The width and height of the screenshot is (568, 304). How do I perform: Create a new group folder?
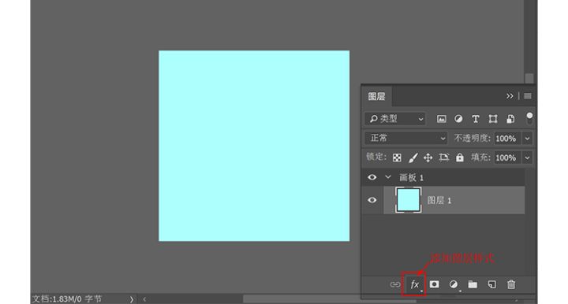point(473,284)
